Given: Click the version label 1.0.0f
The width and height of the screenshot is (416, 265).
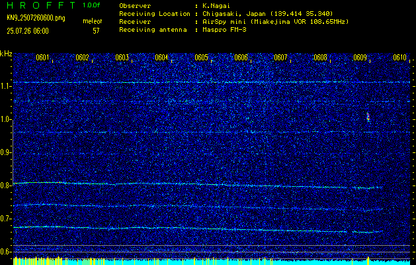Looking at the screenshot, I should pos(91,5).
